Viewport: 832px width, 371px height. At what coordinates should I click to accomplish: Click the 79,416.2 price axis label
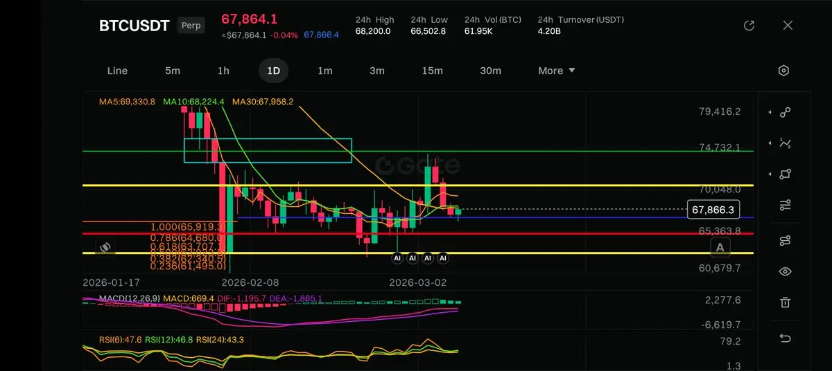(720, 111)
